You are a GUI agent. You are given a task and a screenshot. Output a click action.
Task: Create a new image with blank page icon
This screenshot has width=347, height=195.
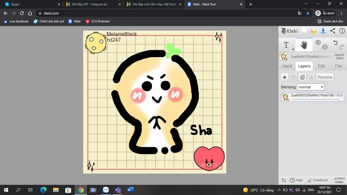point(304,31)
